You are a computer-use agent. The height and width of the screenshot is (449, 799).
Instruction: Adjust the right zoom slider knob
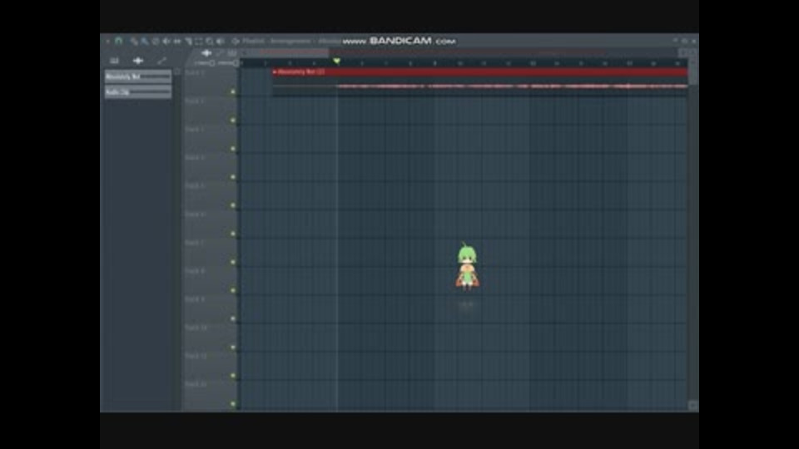(x=236, y=63)
